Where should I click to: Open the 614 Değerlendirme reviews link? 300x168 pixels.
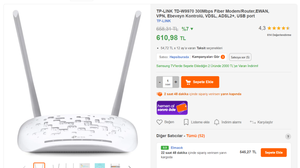pyautogui.click(x=279, y=35)
